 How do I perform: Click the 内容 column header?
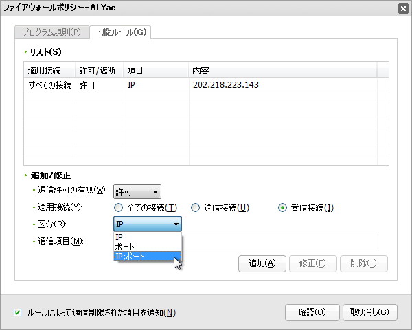pos(282,70)
